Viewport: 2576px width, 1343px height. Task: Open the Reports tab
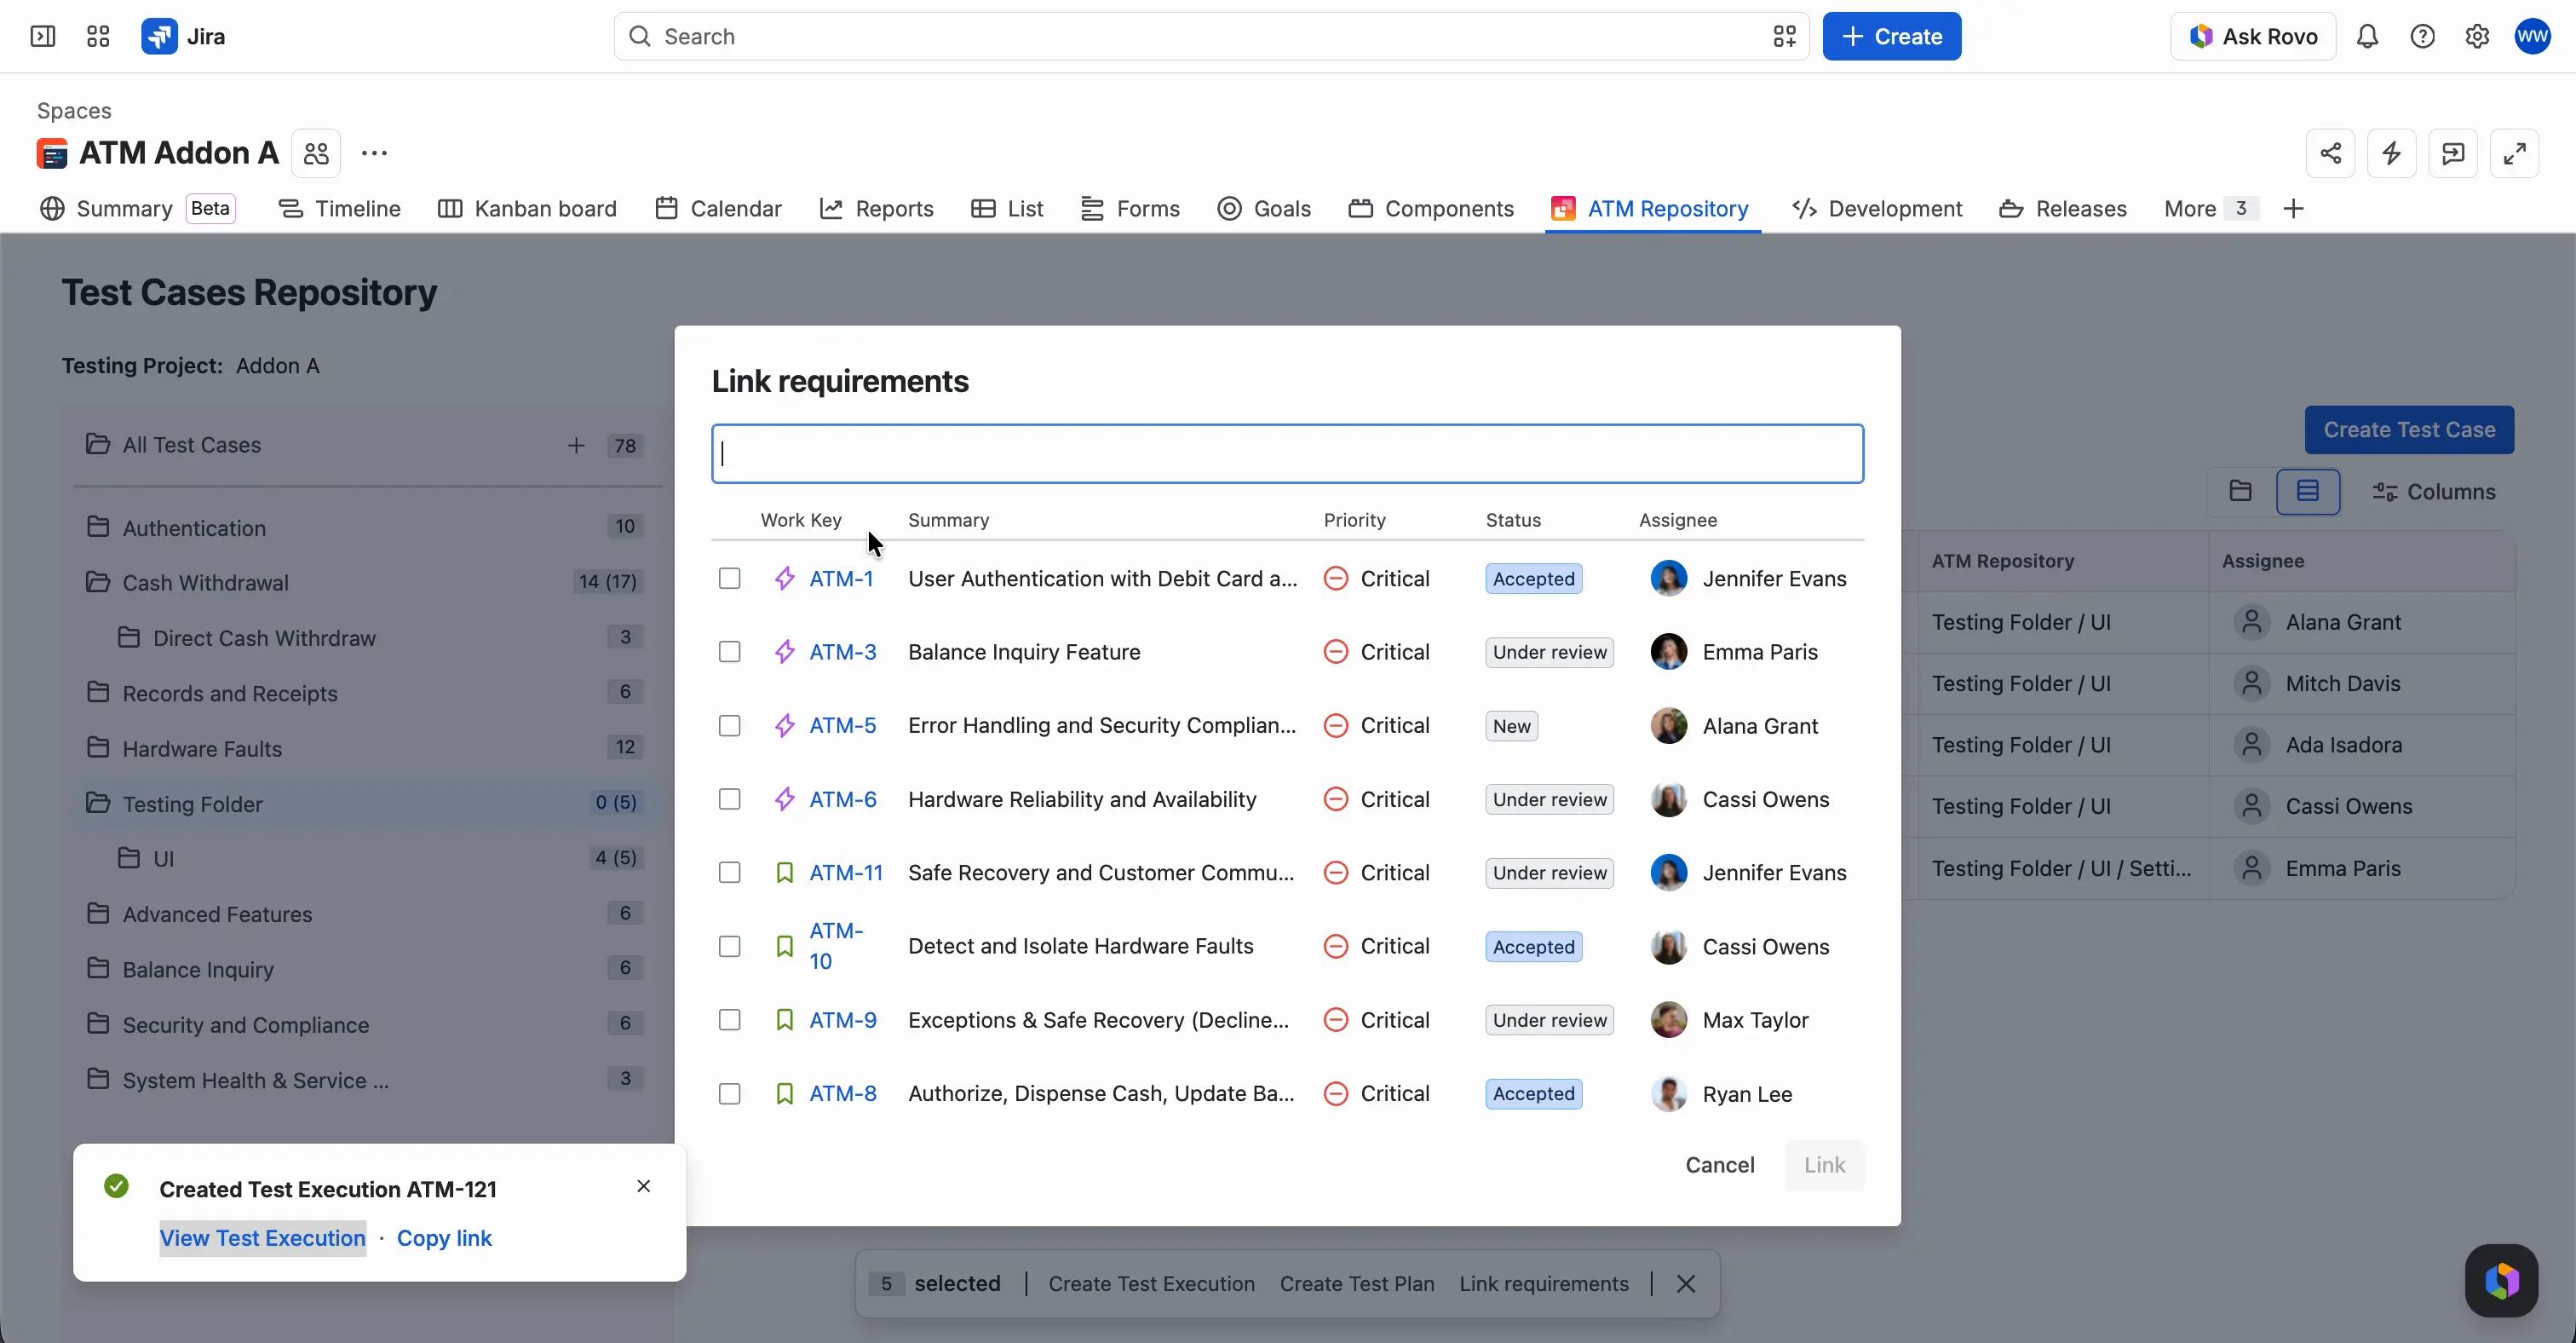click(x=877, y=209)
